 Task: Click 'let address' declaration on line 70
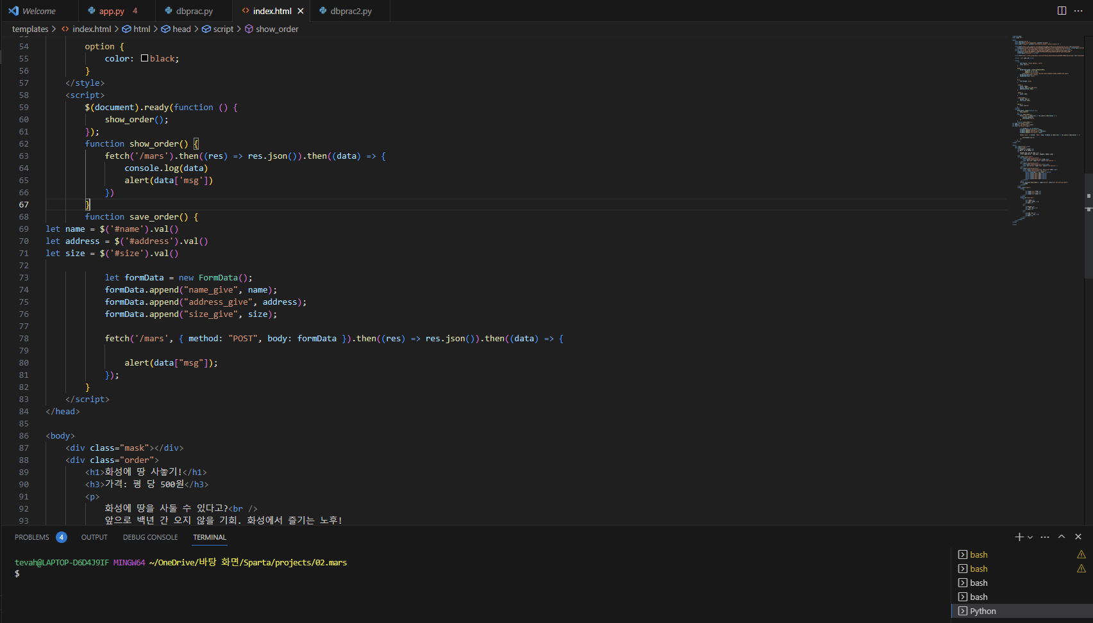[72, 241]
